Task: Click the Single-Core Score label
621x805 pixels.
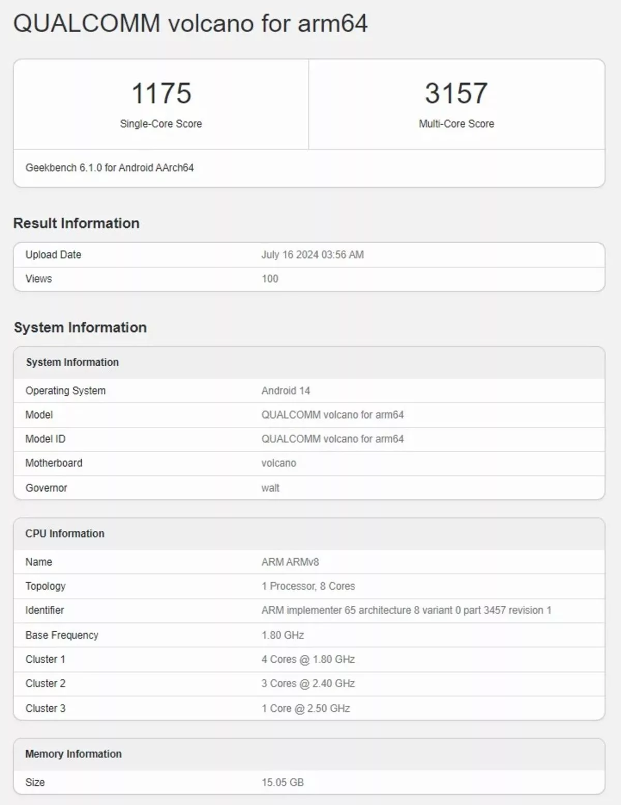Action: (x=161, y=124)
